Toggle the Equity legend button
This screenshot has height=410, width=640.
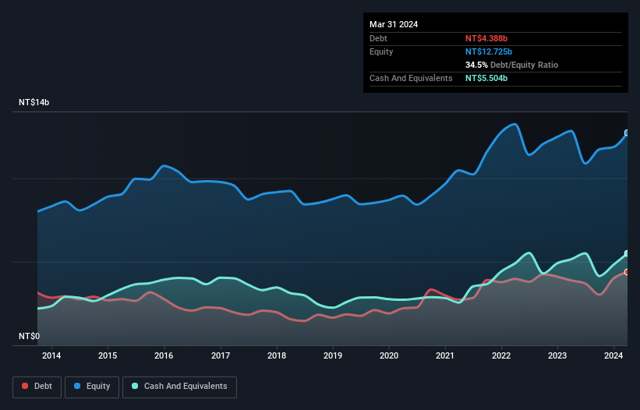coord(92,387)
